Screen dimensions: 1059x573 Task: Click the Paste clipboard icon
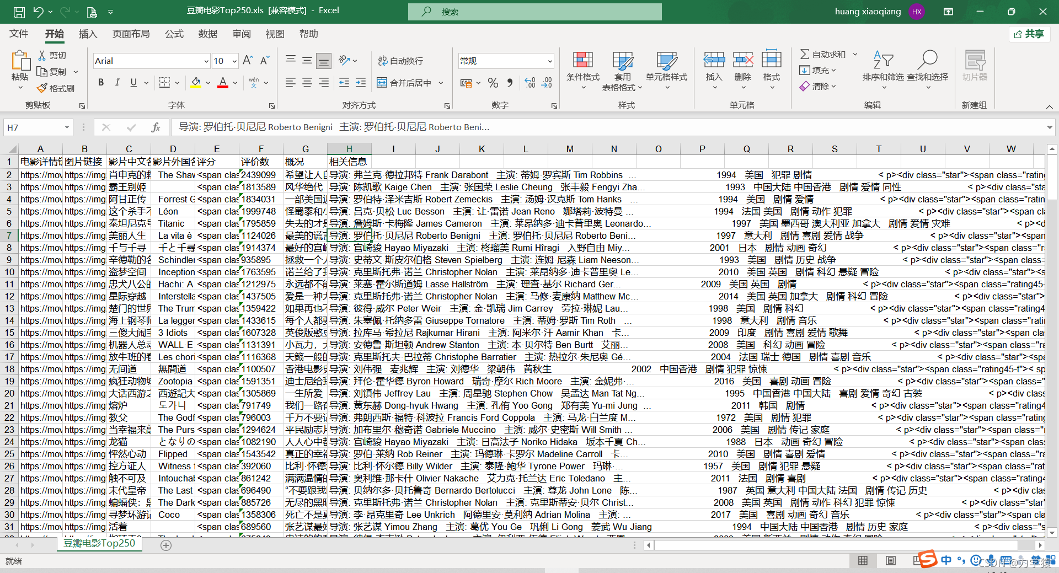tap(20, 61)
